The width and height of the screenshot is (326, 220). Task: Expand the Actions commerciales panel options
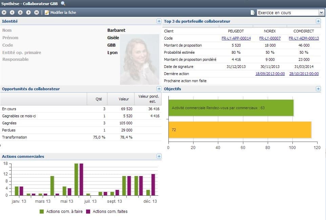coord(159,156)
